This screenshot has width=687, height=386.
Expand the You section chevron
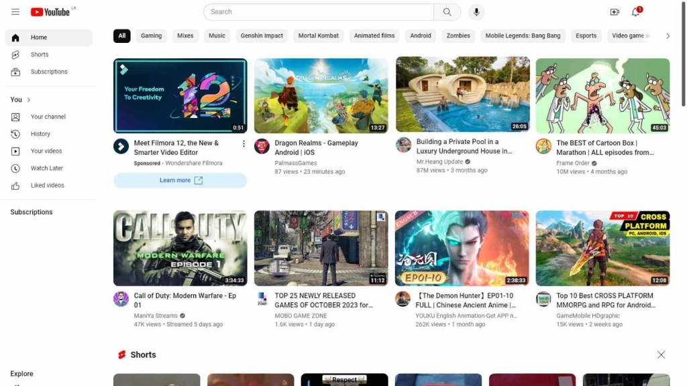tap(28, 100)
